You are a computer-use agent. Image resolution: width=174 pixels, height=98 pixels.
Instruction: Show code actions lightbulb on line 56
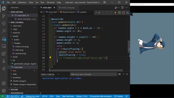coord(50,57)
